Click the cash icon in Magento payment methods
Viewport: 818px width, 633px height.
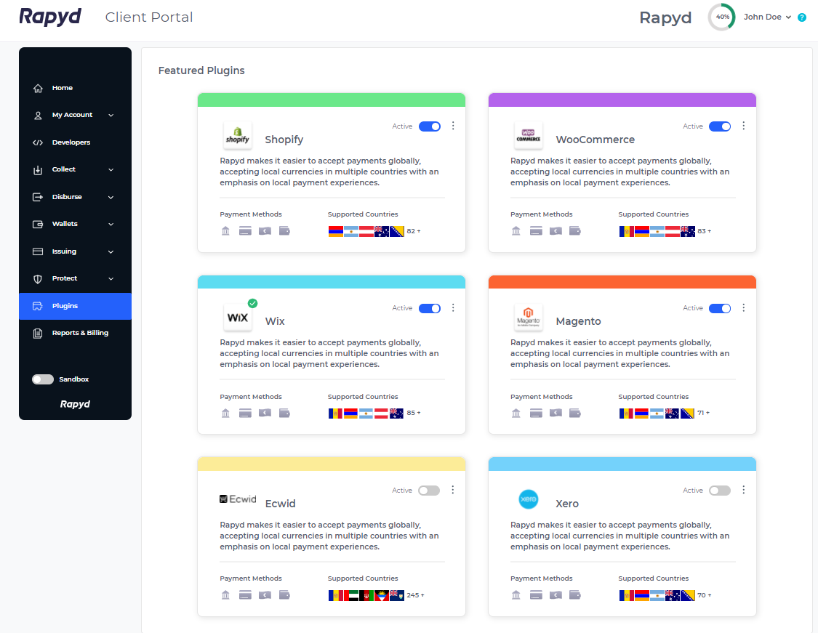(556, 413)
